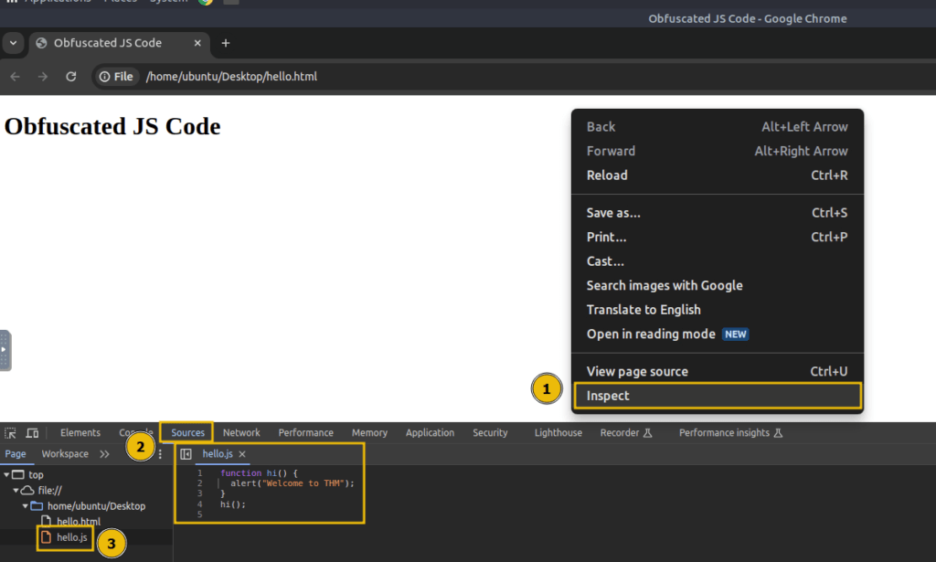Viewport: 936px width, 562px height.
Task: Collapse the file:// tree node
Action: [x=16, y=491]
